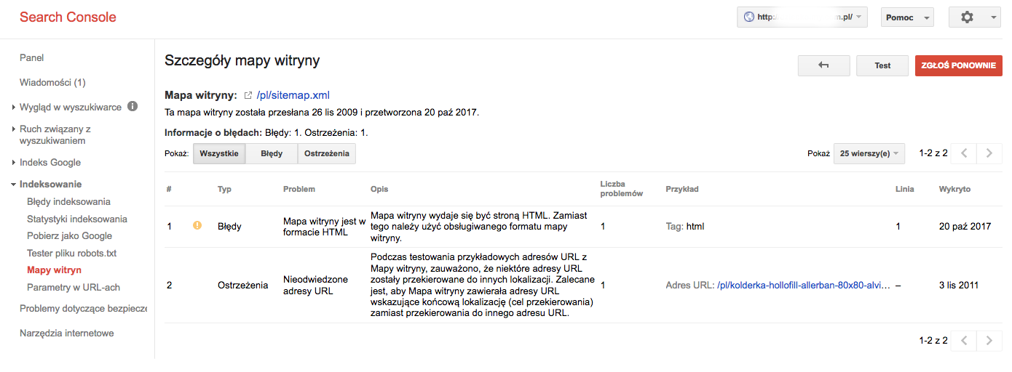The height and width of the screenshot is (372, 1012).
Task: Open Problemy dotyczące bezpieczeństwa in sidebar
Action: tap(83, 308)
